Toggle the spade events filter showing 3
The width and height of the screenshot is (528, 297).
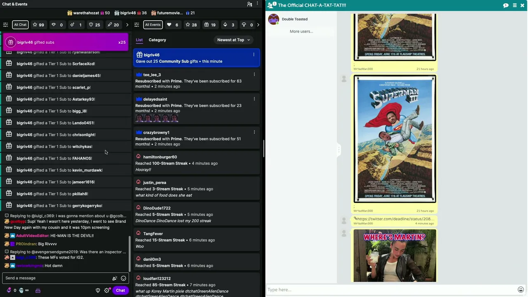[229, 25]
